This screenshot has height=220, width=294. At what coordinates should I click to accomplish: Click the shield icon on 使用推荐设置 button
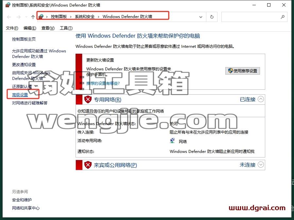pyautogui.click(x=230, y=71)
